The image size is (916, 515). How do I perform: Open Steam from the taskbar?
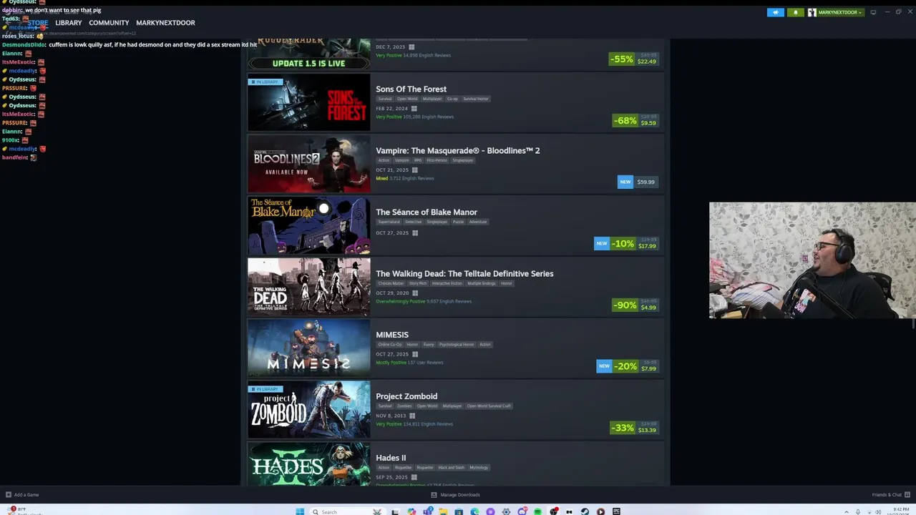[585, 511]
